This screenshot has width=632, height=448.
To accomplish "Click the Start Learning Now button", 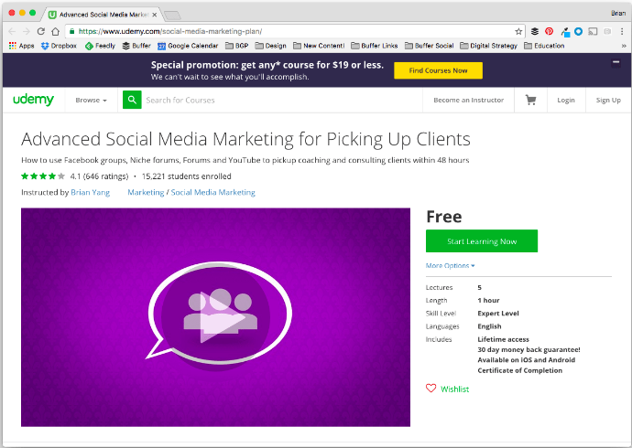I will click(x=482, y=240).
